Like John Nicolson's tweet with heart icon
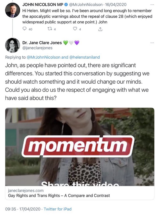 click(x=75, y=29)
